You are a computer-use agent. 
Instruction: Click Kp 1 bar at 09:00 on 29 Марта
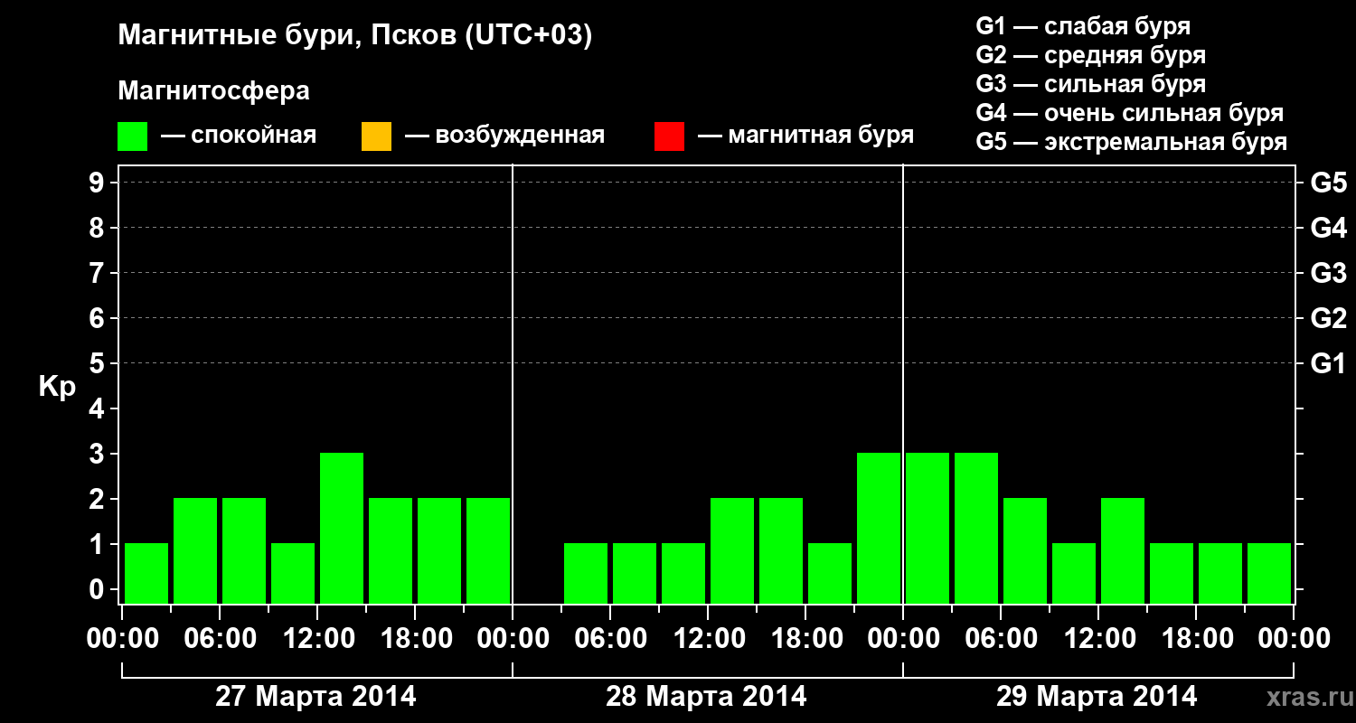(x=1074, y=573)
